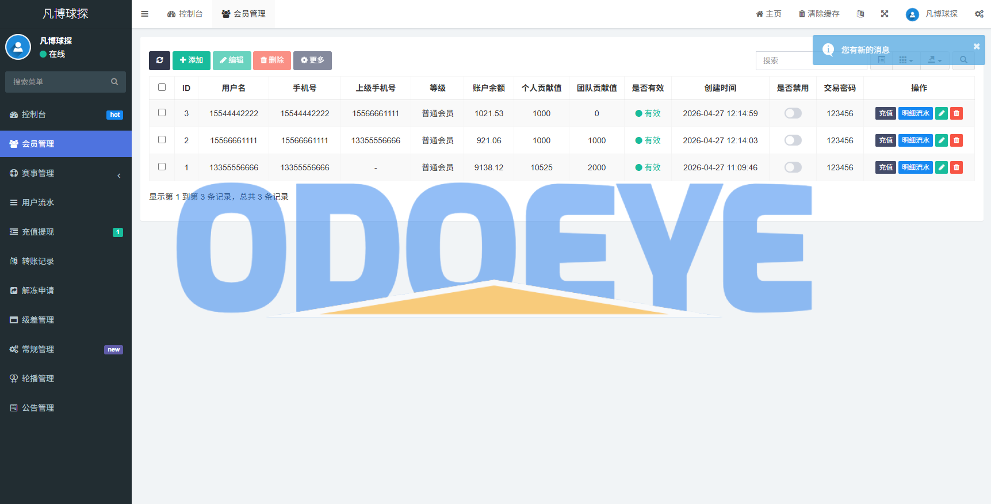Viewport: 991px width, 504px height.
Task: Toggle the sidebar hamburger menu icon
Action: (145, 14)
